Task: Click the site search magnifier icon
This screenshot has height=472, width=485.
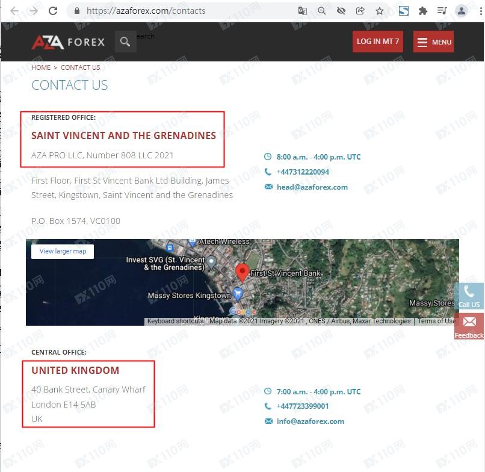Action: click(125, 41)
